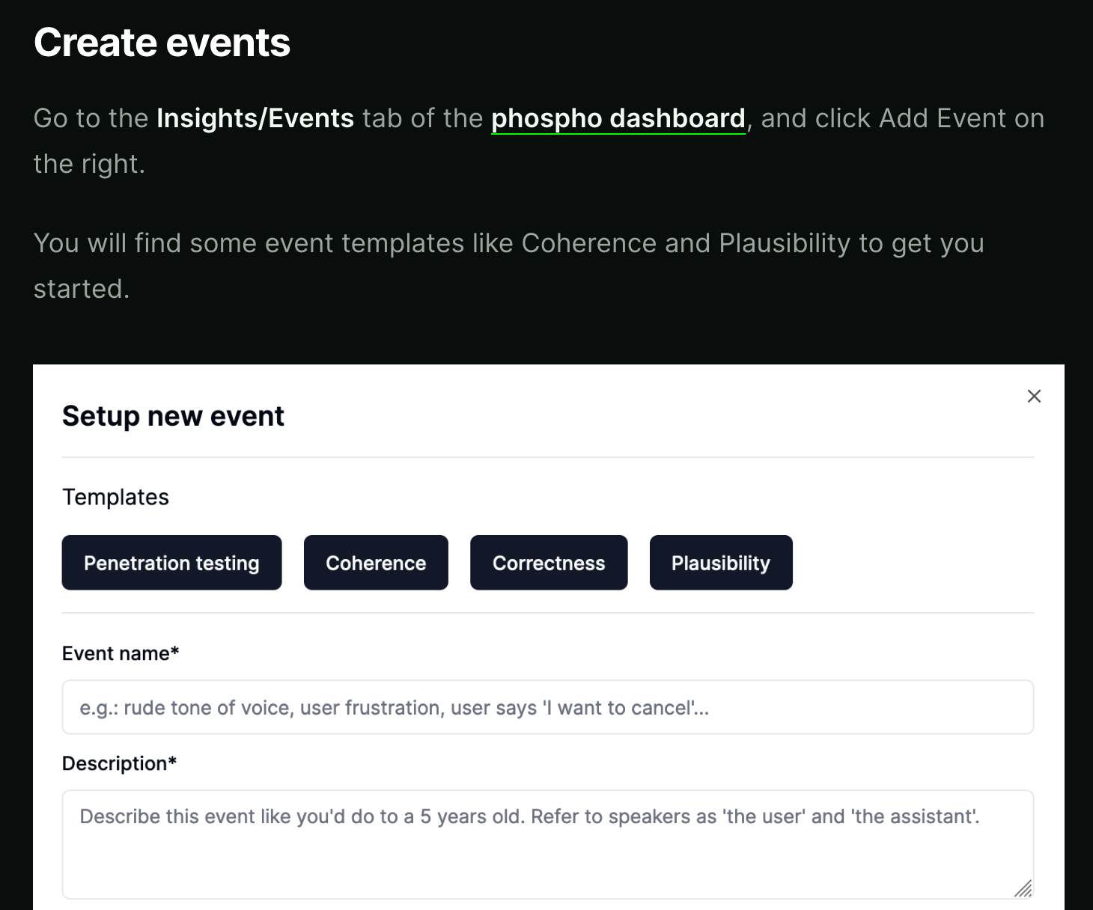Click the Setup new event title
Screen dimensions: 1093x910
pyautogui.click(x=173, y=416)
